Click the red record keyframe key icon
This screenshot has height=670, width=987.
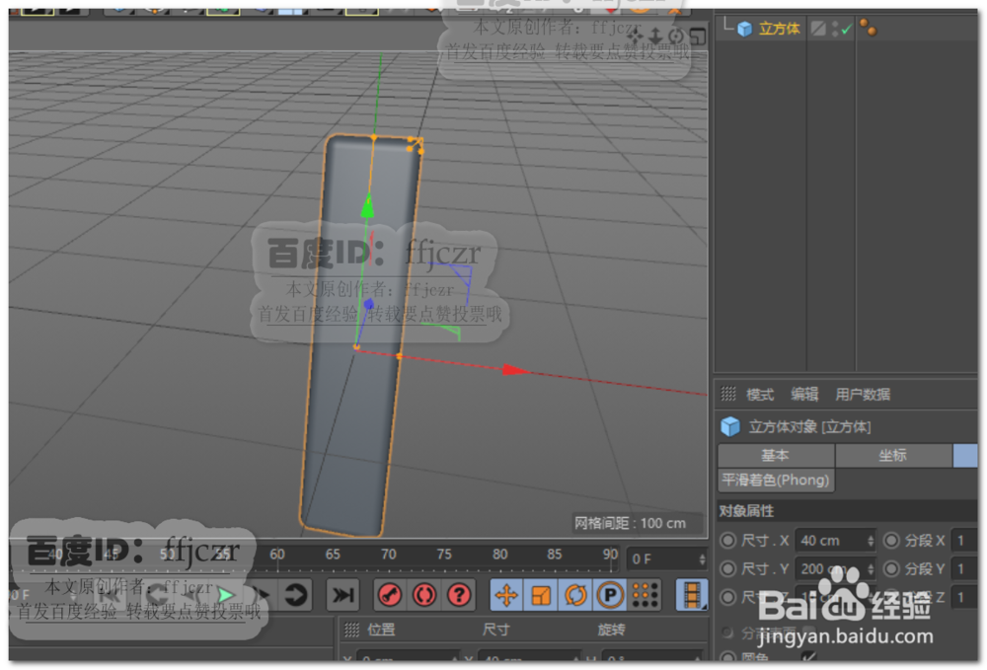(x=390, y=594)
